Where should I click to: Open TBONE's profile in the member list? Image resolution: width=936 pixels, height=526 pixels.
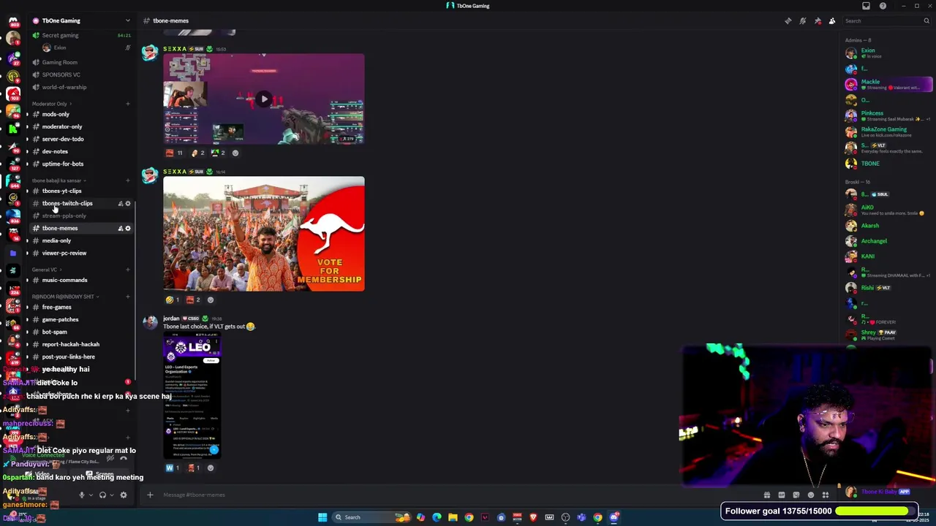[887, 164]
